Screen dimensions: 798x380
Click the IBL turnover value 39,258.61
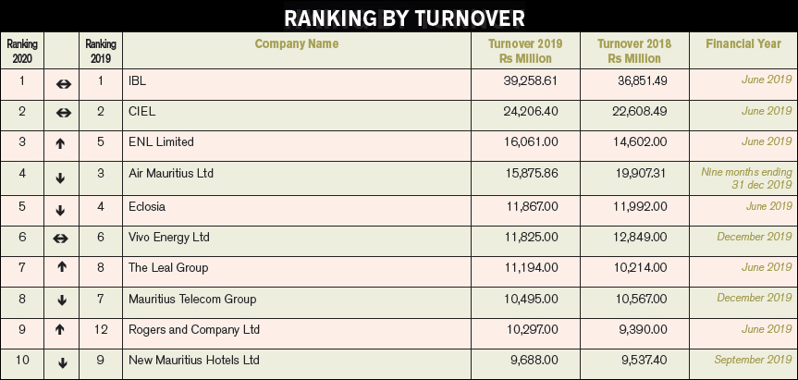531,80
